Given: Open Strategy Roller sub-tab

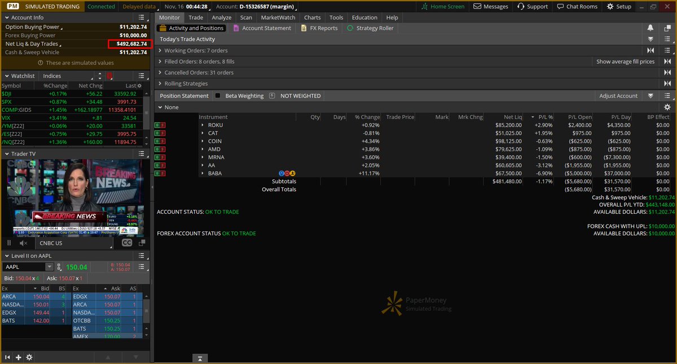Looking at the screenshot, I should click(x=370, y=28).
